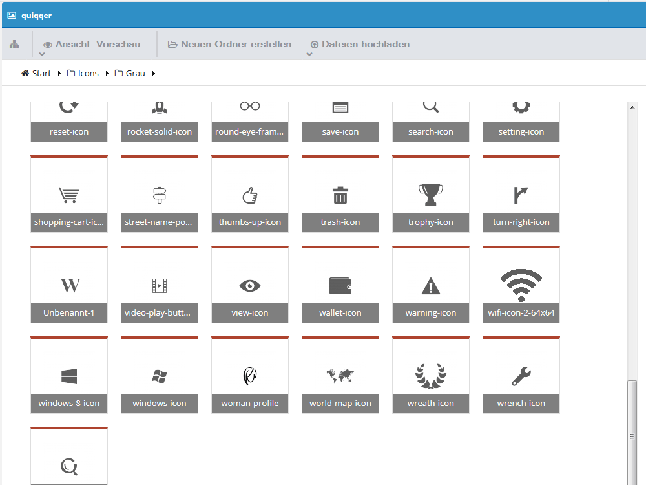
Task: Click the quiqqer window title image icon
Action: pos(12,16)
